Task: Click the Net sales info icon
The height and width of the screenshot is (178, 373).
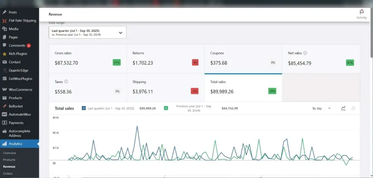Action: [x=305, y=53]
